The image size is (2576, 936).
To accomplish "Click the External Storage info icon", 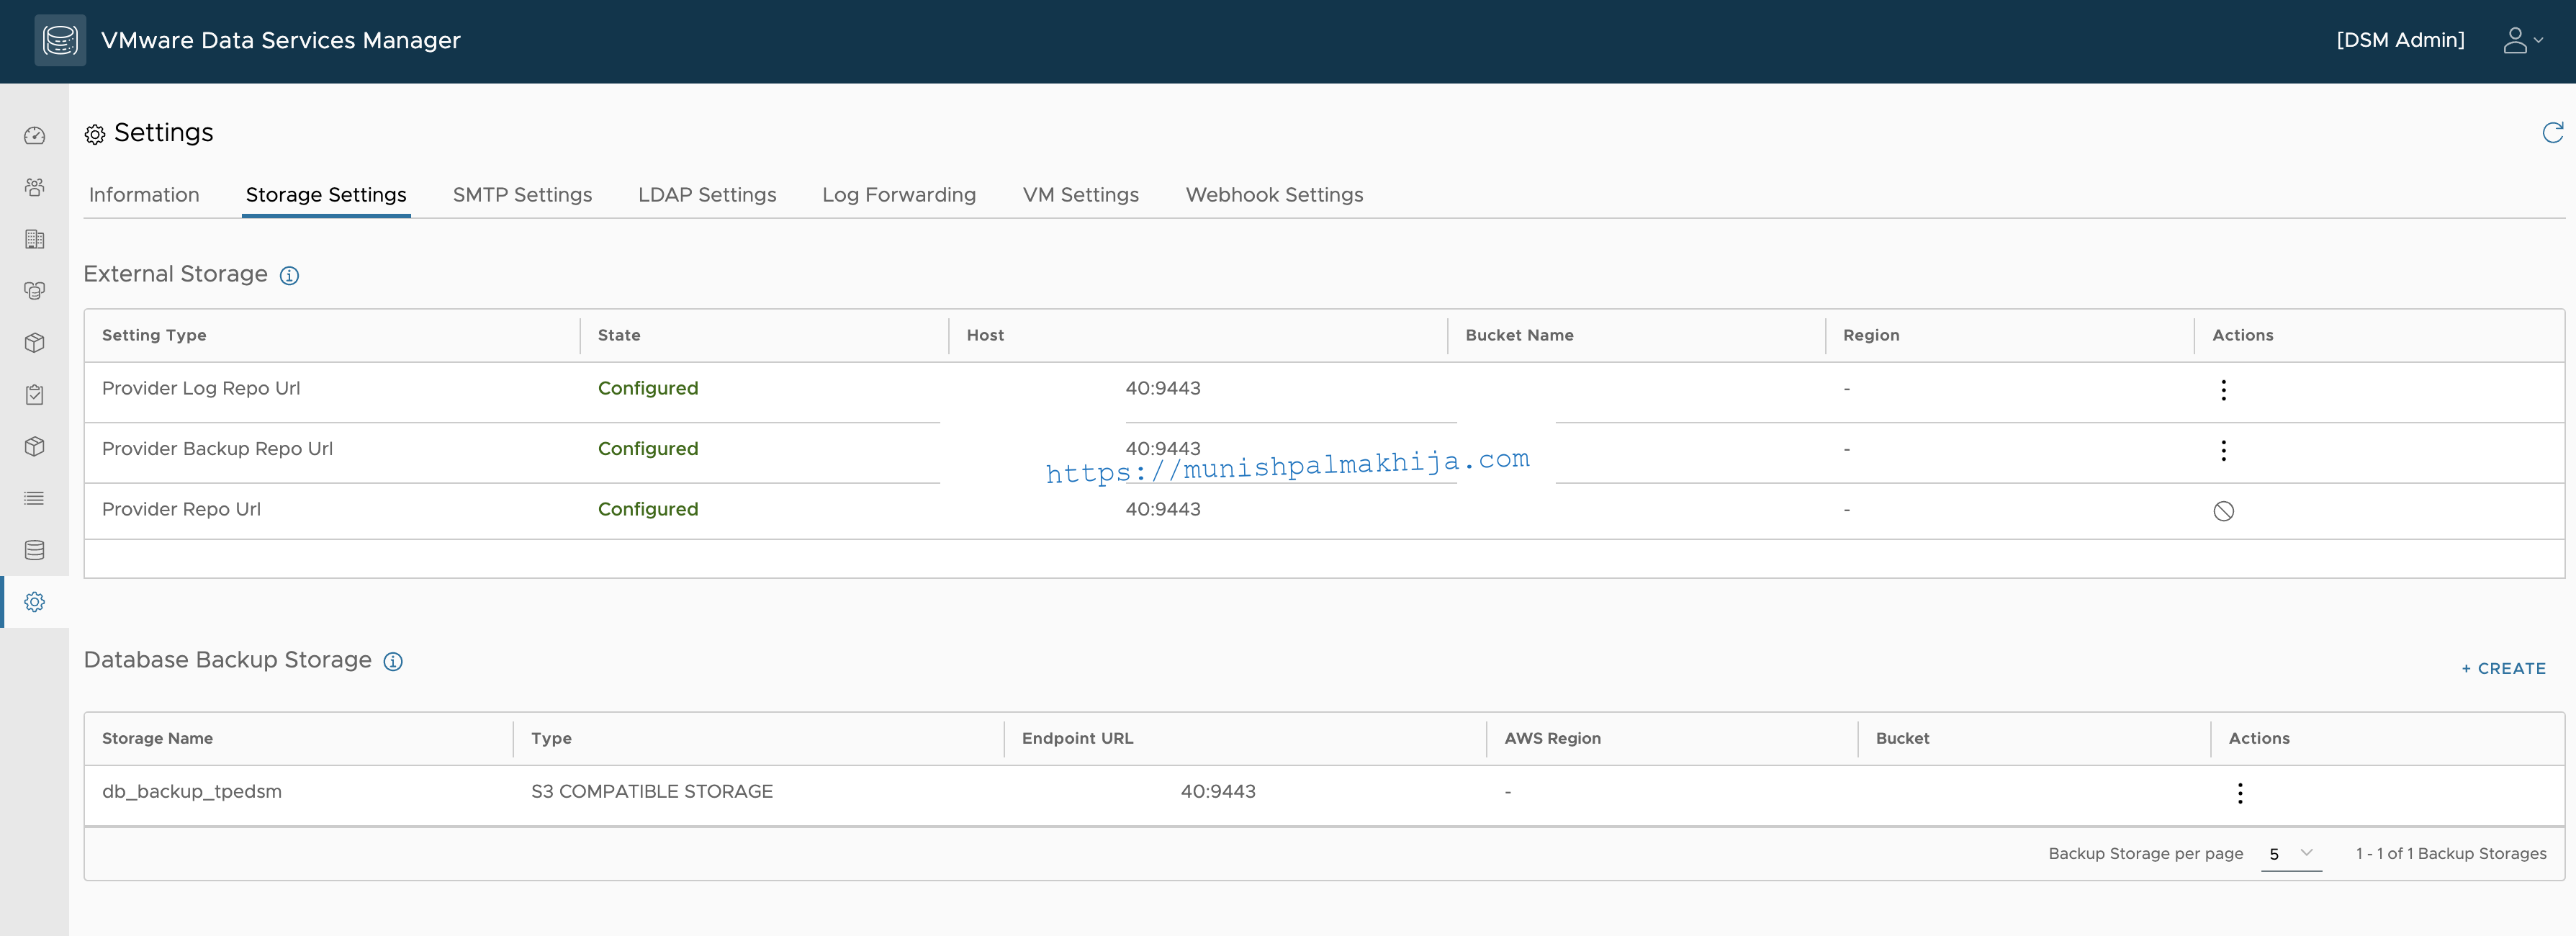I will click(289, 276).
